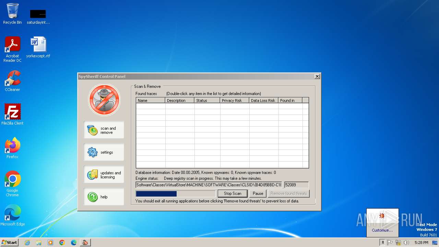Click the Customize... notification area link
Viewport: 439px width, 247px height.
coord(382,230)
